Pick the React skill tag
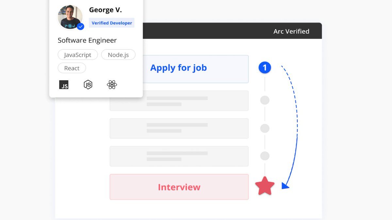Screen dimensions: 392x220 [72, 68]
